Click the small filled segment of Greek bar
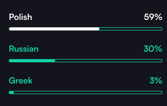The width and height of the screenshot is (167, 106). coord(11,92)
